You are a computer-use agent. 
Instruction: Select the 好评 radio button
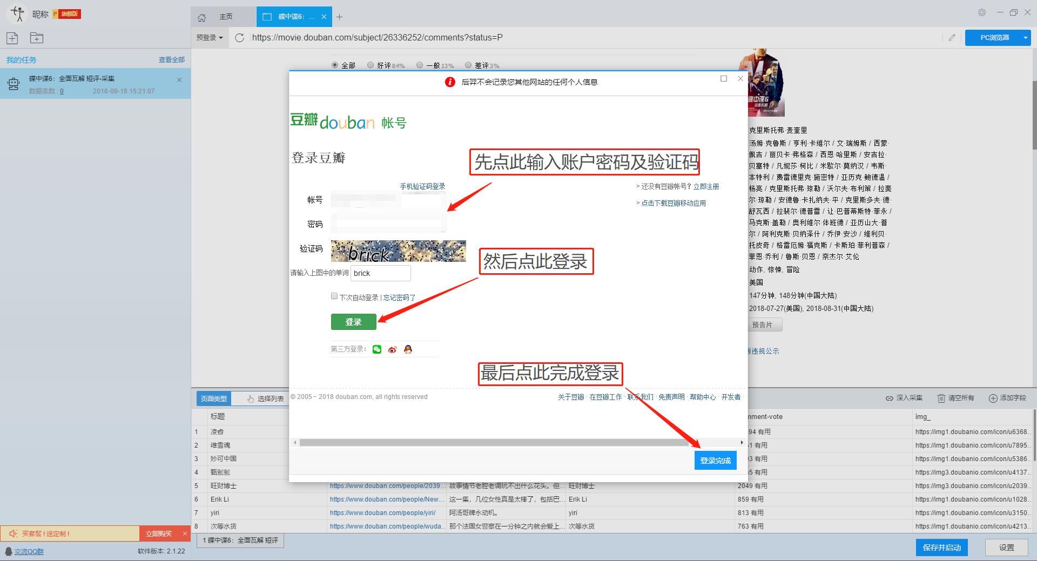[371, 65]
